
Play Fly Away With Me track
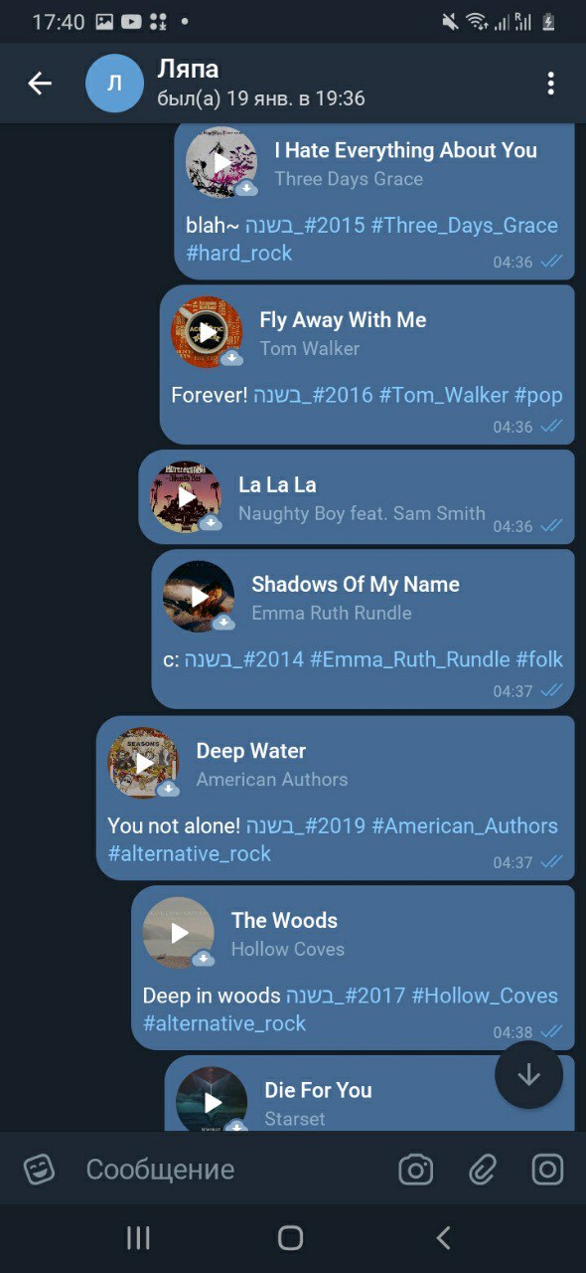(x=207, y=332)
